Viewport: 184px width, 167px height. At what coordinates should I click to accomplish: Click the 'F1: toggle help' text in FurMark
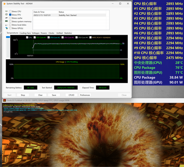[x=8, y=112]
